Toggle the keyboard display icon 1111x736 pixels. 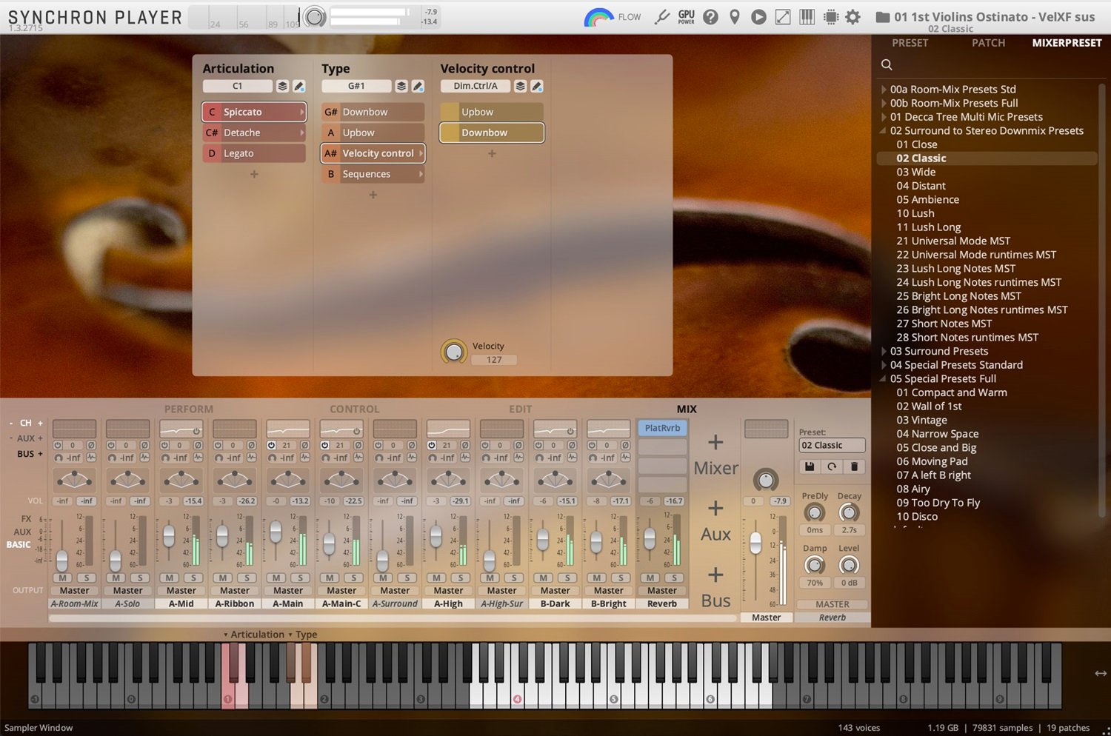807,16
